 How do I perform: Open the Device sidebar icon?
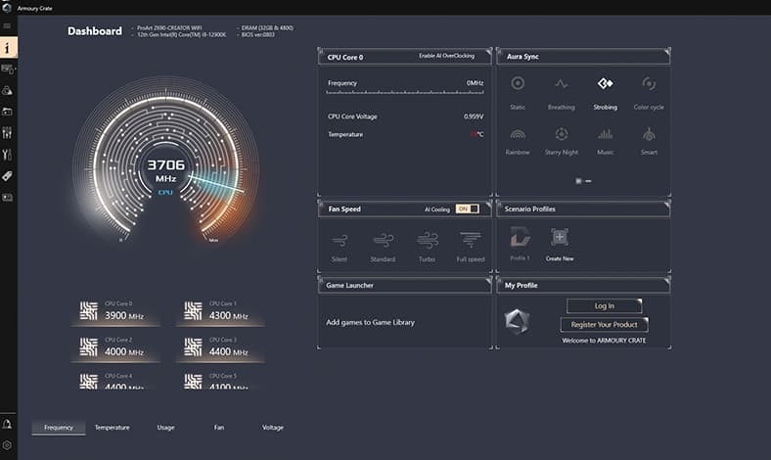point(8,69)
